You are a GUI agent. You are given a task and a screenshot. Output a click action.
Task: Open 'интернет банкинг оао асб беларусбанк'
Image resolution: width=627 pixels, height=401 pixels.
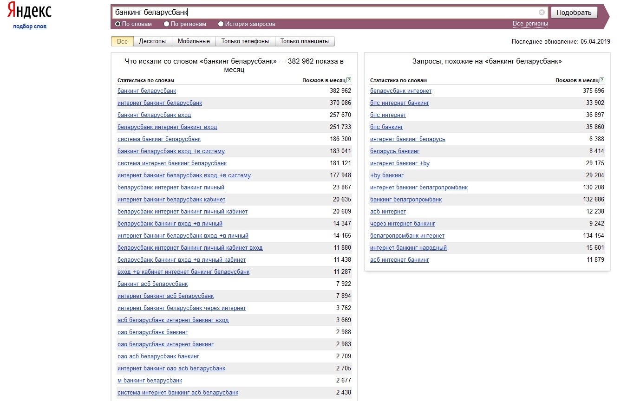point(171,369)
